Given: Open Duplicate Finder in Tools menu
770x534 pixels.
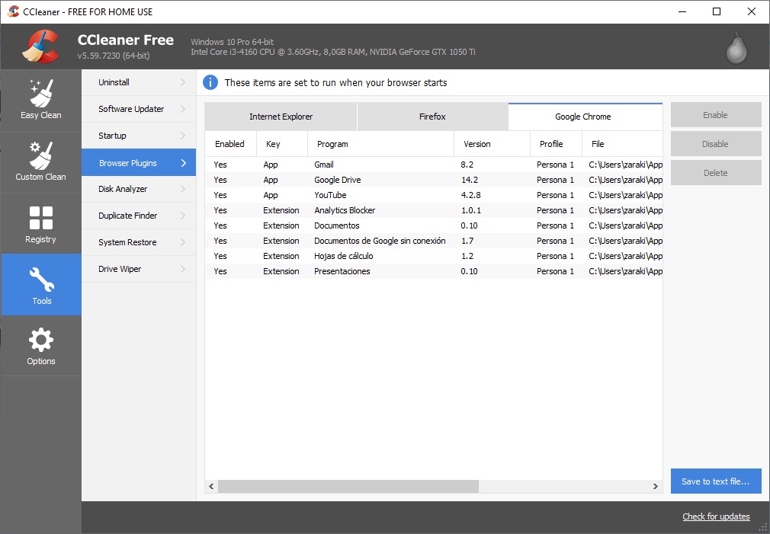Looking at the screenshot, I should [128, 216].
